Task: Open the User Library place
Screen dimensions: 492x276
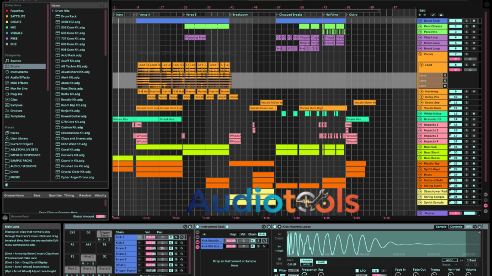Action: (x=19, y=138)
